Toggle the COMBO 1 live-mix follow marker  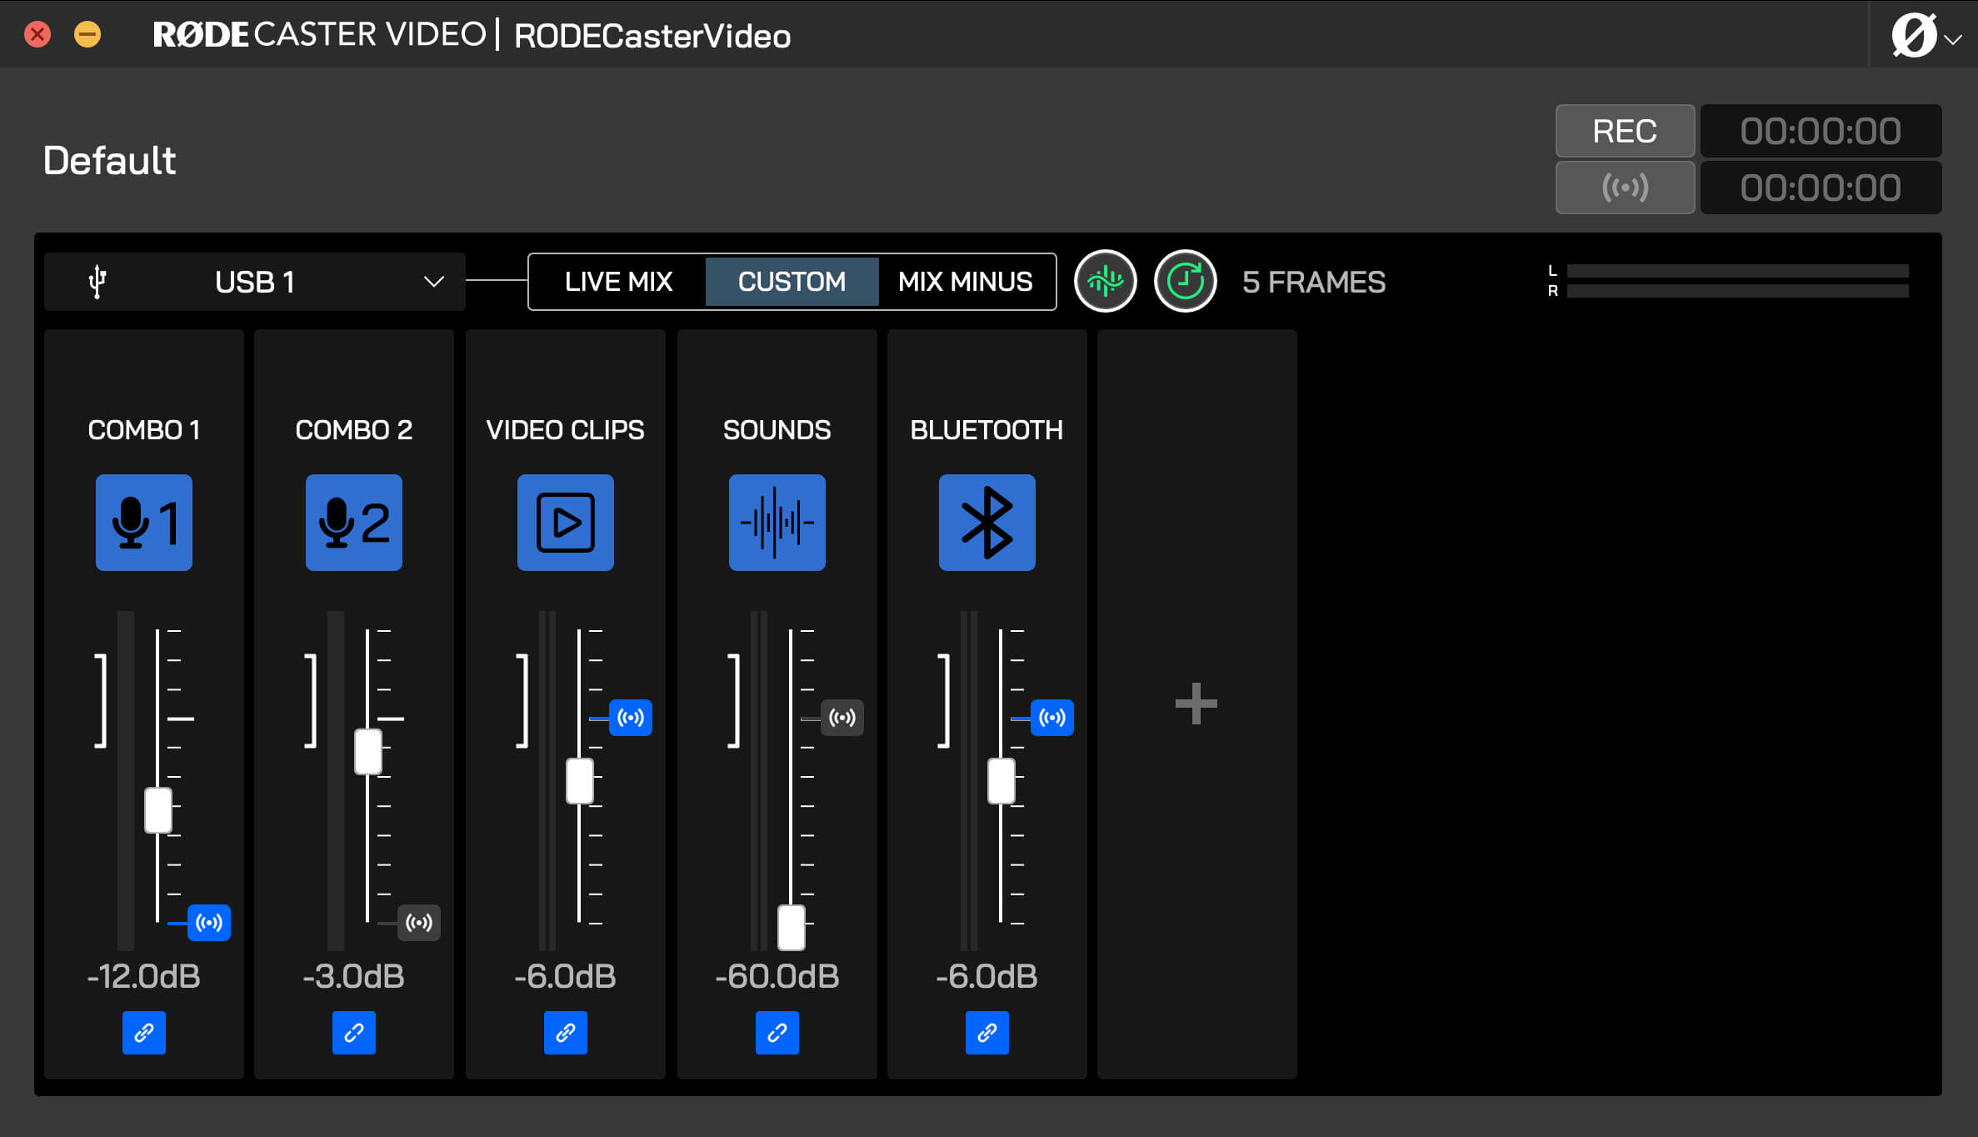pos(209,923)
